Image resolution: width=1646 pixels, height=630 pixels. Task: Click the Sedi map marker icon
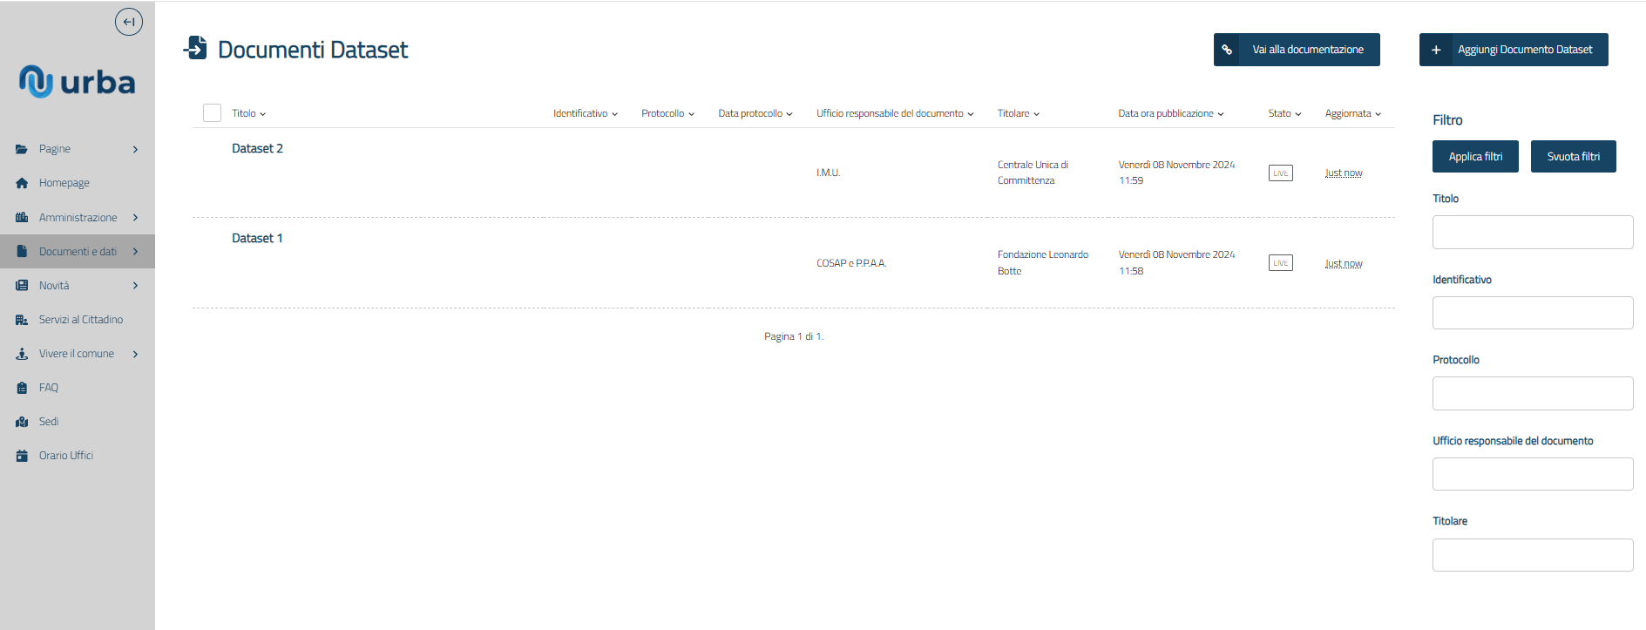pyautogui.click(x=22, y=422)
